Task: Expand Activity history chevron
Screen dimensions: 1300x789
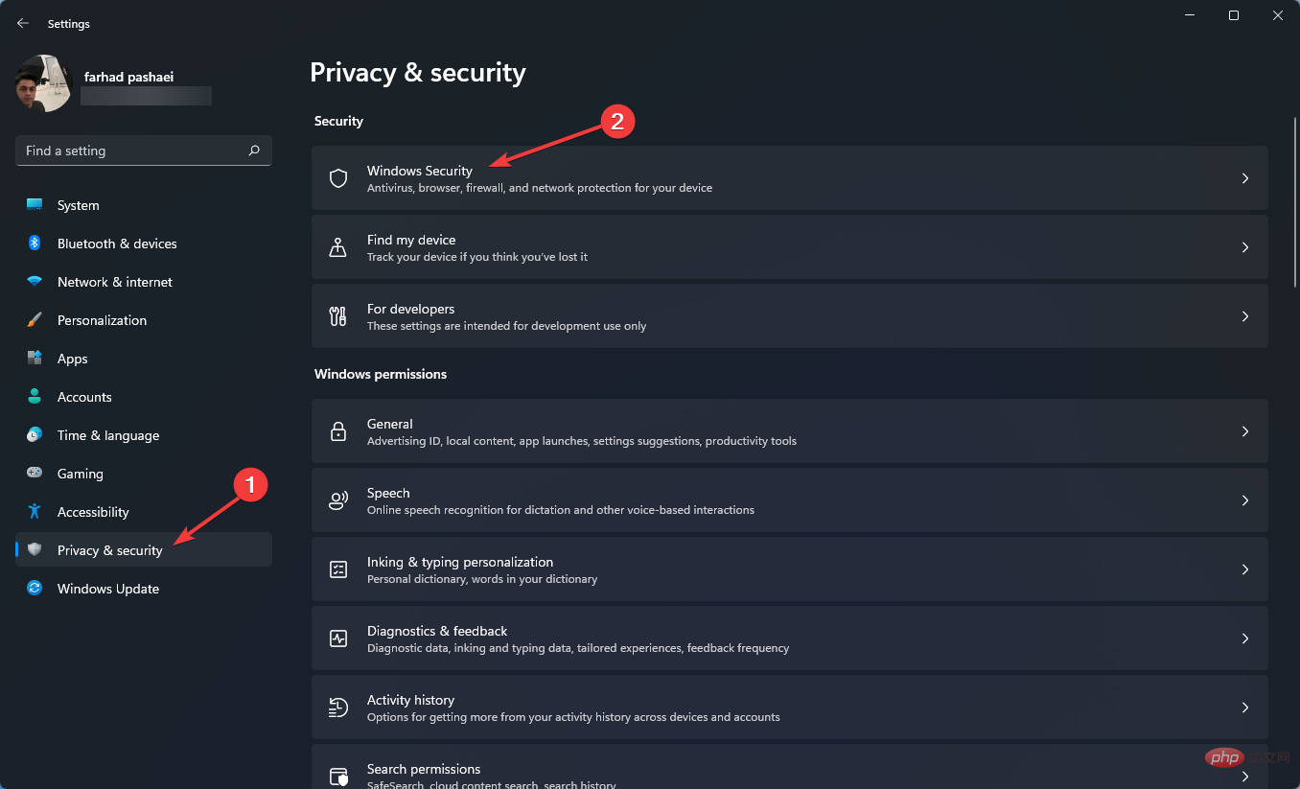Action: click(x=1245, y=708)
